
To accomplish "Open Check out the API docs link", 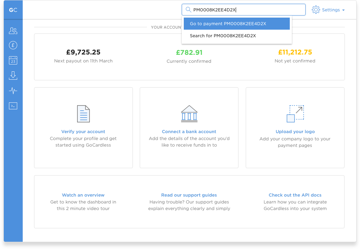I will click(295, 195).
